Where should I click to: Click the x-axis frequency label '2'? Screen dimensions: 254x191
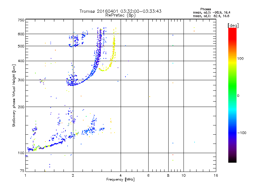click(x=73, y=175)
